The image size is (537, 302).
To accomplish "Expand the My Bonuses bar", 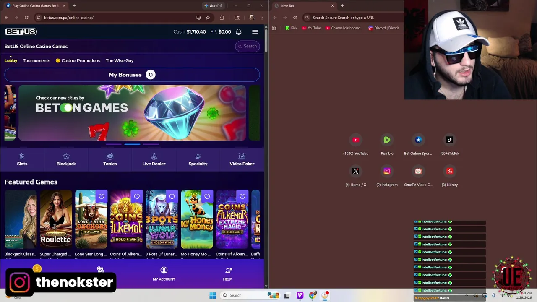I will pyautogui.click(x=132, y=75).
